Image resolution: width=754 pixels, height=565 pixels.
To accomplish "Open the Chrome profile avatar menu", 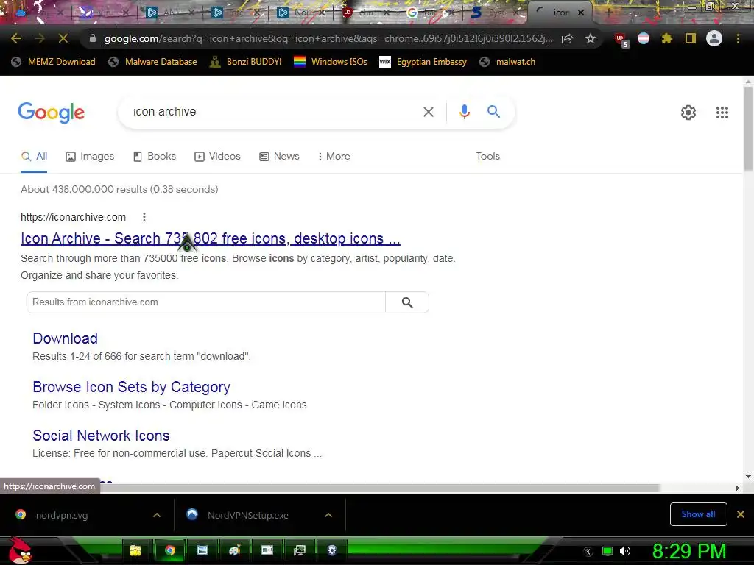I will pos(714,38).
